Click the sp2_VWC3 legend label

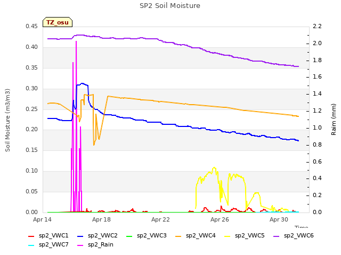point(151,236)
